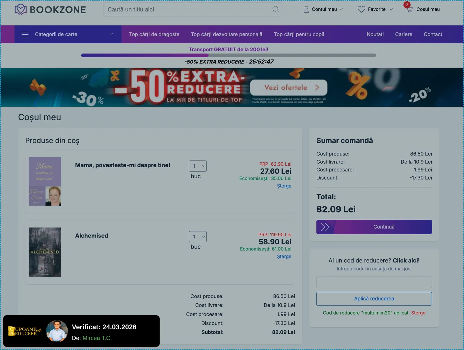464x350 pixels.
Task: Open the shopping cart icon
Action: [409, 9]
